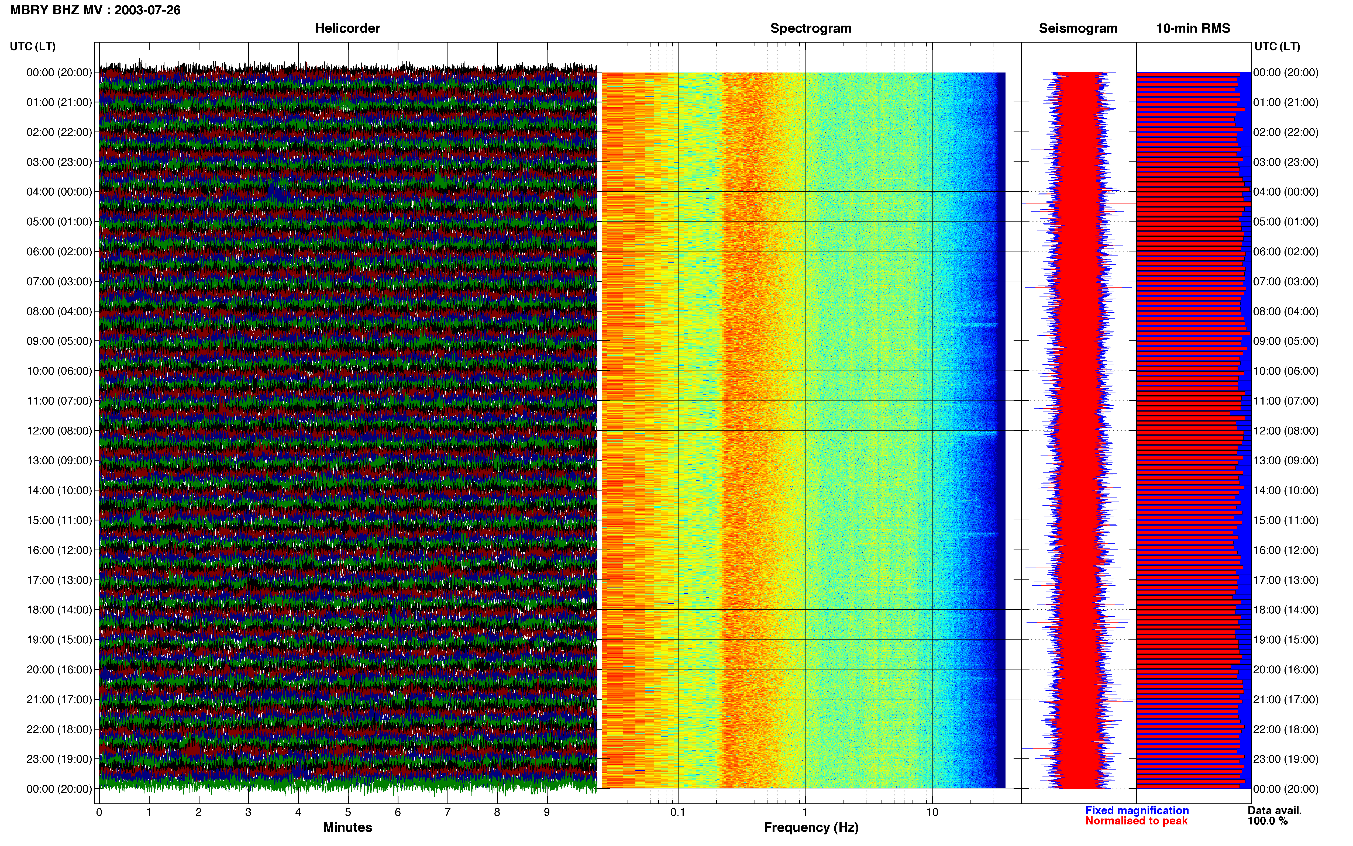The image size is (1353, 846).
Task: Click the 'Helicorder' panel heading
Action: (x=347, y=28)
